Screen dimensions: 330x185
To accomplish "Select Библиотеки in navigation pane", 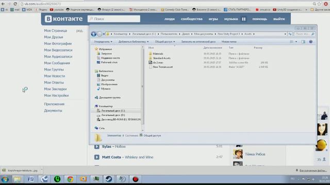I will point(106,71).
